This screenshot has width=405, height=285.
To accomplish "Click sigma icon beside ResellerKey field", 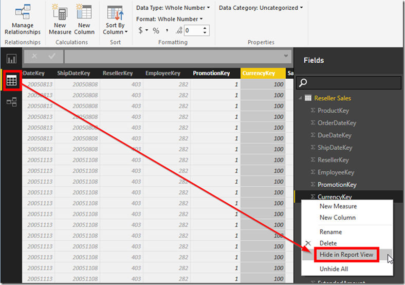I will click(313, 160).
